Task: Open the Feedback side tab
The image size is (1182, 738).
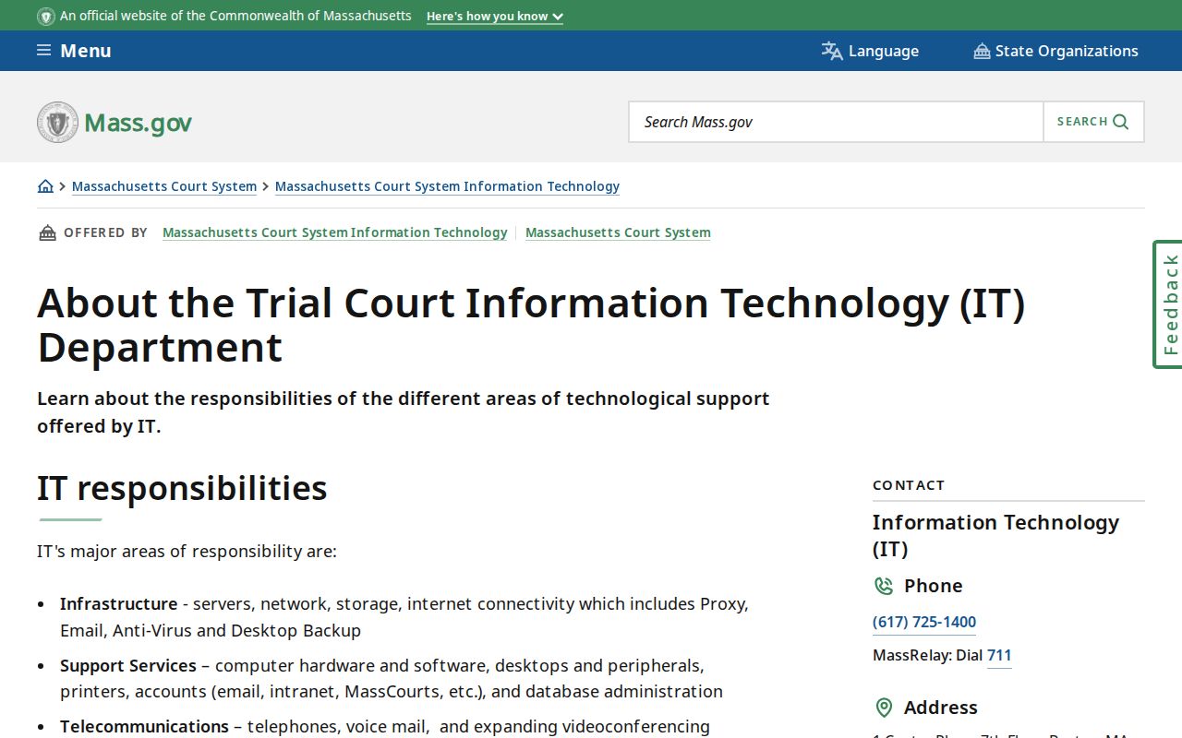Action: [1168, 304]
